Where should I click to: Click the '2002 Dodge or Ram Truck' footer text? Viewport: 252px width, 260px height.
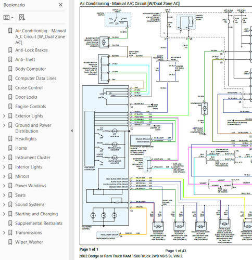coord(131,256)
